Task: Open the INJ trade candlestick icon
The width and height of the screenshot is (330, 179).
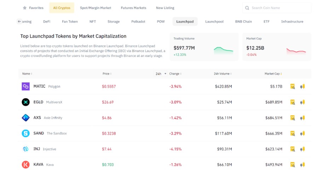Action: [302, 149]
